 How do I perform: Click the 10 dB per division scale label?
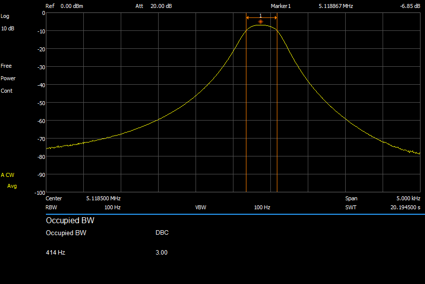pos(7,28)
